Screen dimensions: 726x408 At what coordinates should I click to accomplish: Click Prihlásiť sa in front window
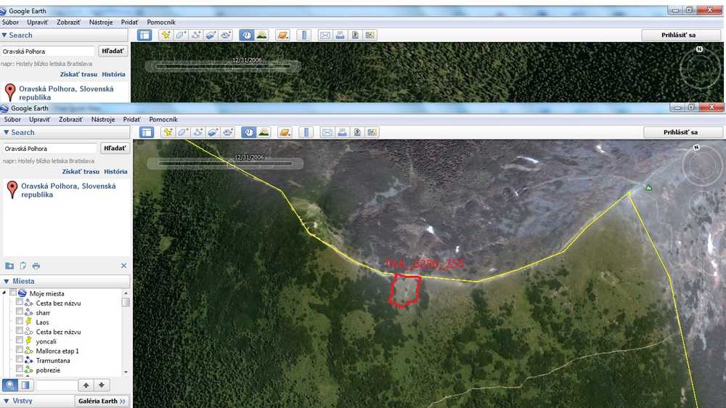681,132
